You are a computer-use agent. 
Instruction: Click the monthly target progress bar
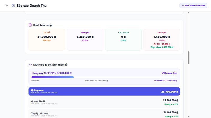104,77
